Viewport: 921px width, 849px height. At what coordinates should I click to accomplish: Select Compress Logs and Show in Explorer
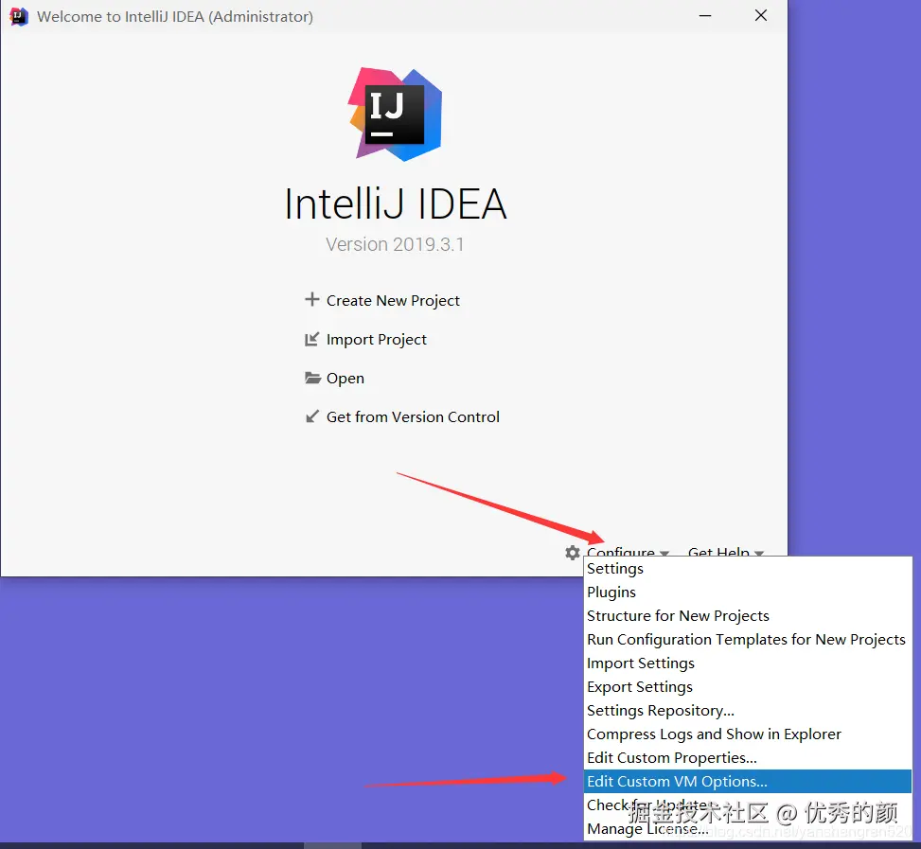coord(747,734)
